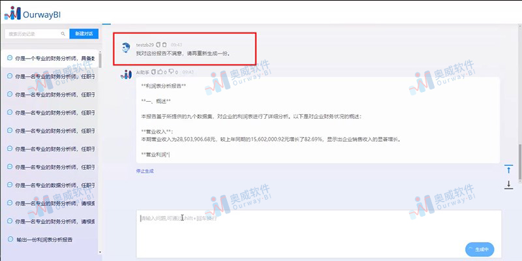Click the line starting '本期营业收入为28,503,906.68元'
The image size is (522, 261).
[x=271, y=140]
